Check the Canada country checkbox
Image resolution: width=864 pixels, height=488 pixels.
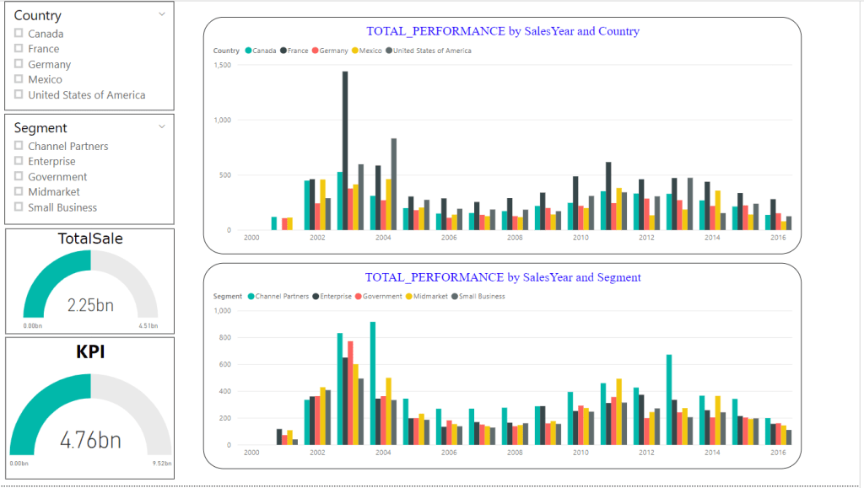click(x=19, y=34)
